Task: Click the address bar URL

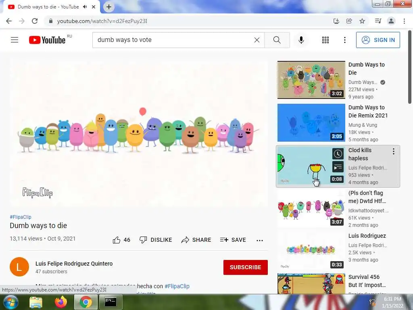Action: (102, 21)
